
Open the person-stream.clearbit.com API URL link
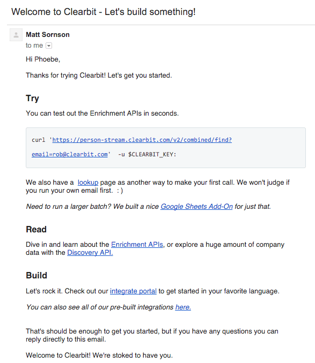click(142, 140)
